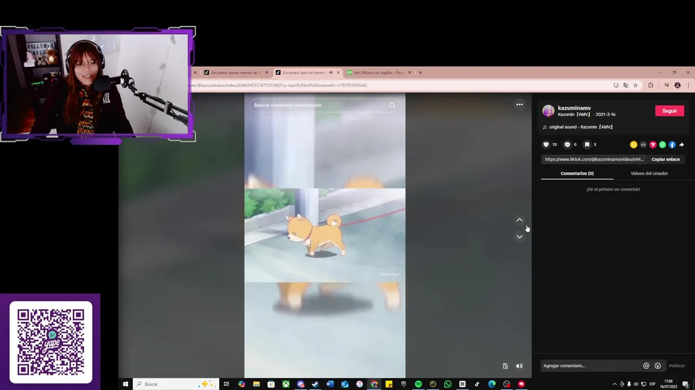Click the yellow repost share icon
The image size is (695, 390).
click(634, 145)
